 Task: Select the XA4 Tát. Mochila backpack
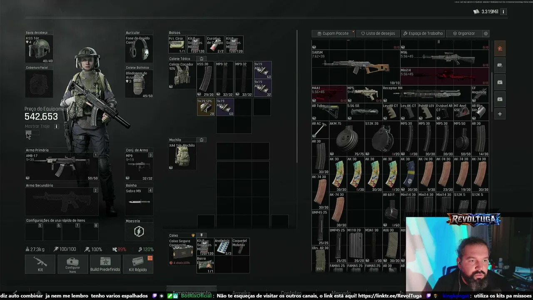pos(182,157)
